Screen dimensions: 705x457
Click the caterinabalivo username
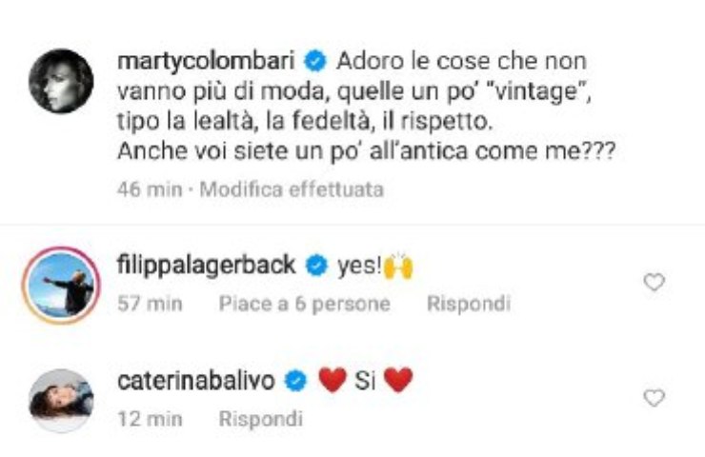tap(196, 381)
